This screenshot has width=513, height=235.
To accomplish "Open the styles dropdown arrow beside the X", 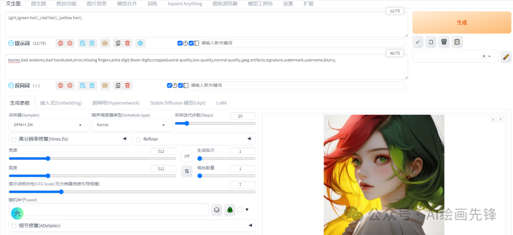I will point(490,56).
